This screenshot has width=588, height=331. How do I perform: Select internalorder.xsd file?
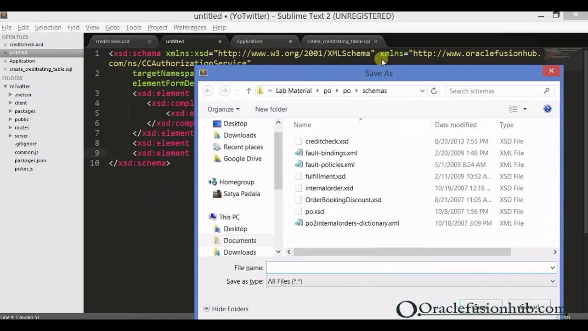[329, 188]
